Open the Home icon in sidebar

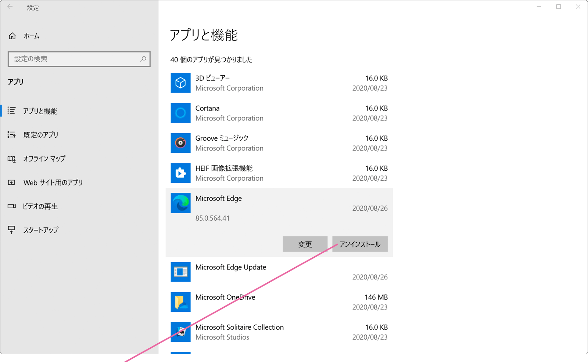click(x=12, y=36)
